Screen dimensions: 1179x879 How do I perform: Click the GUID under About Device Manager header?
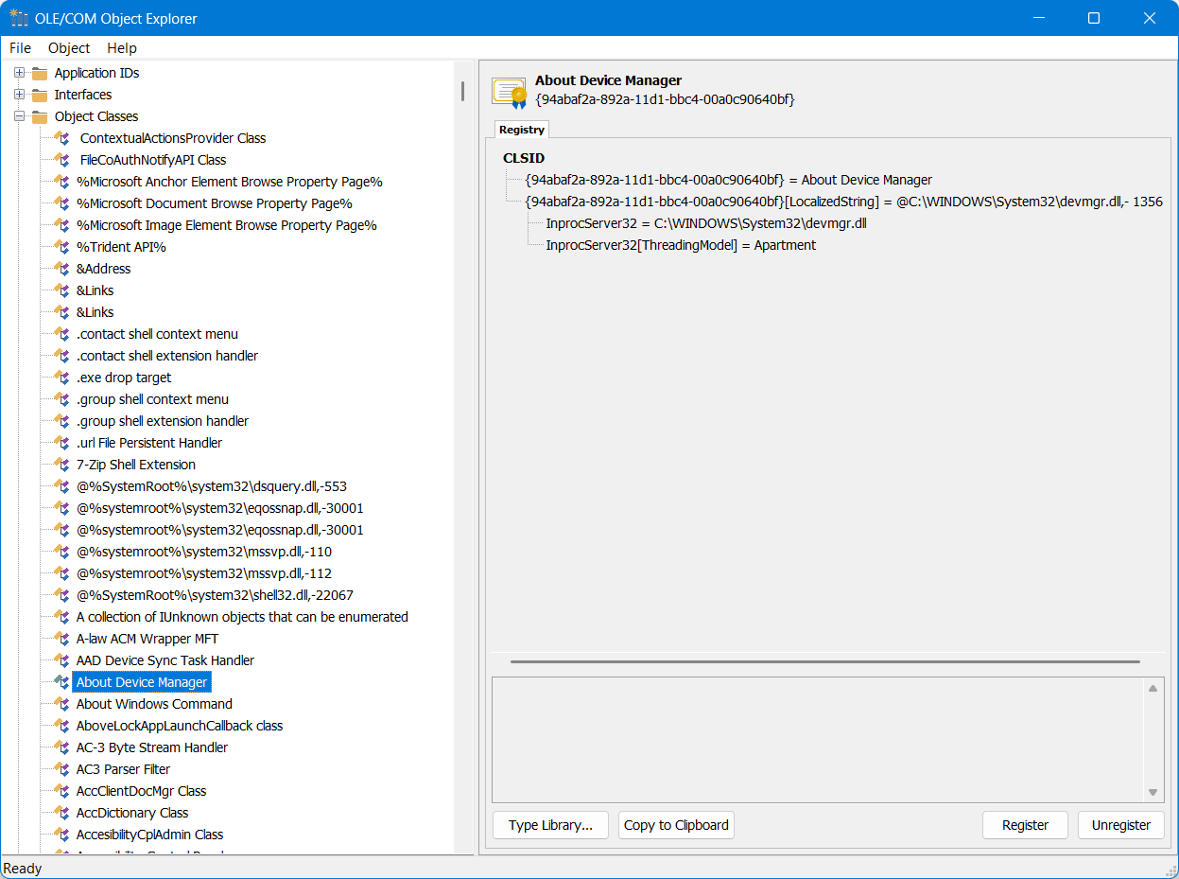point(665,98)
